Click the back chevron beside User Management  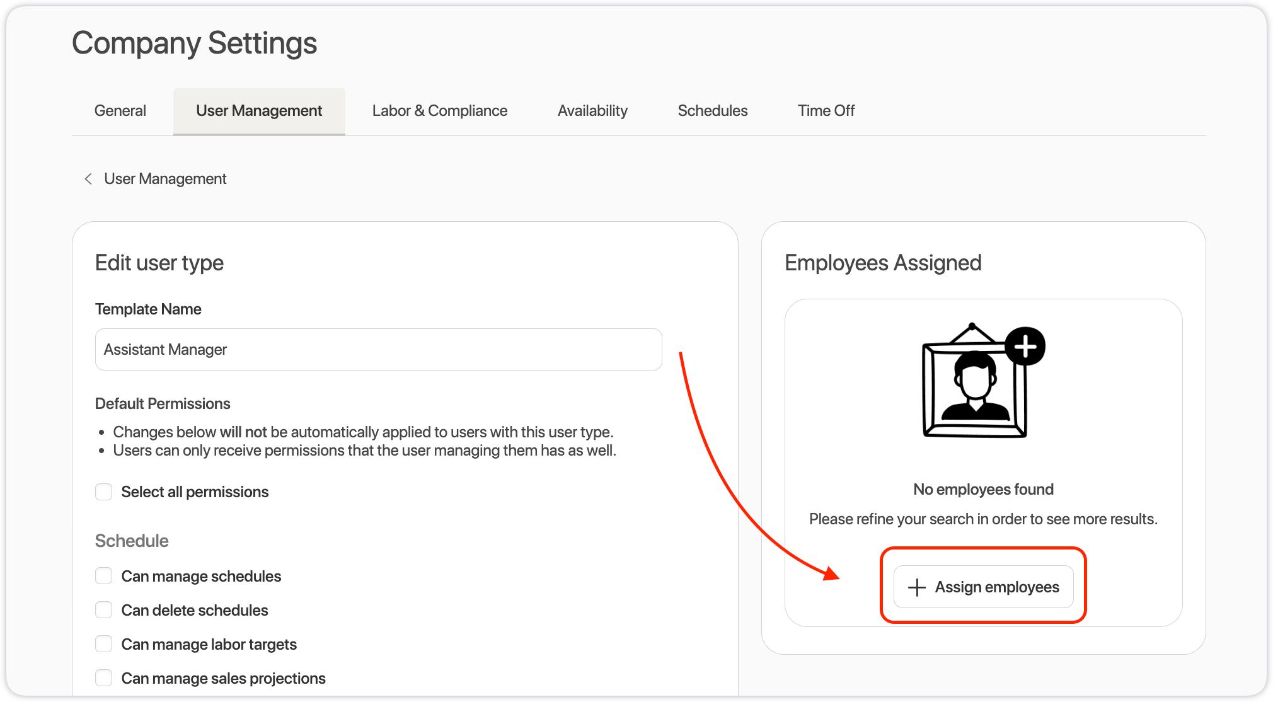coord(88,179)
